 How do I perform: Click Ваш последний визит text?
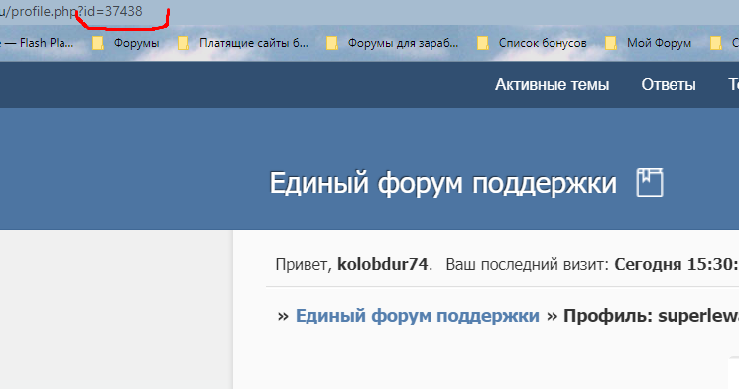point(528,264)
